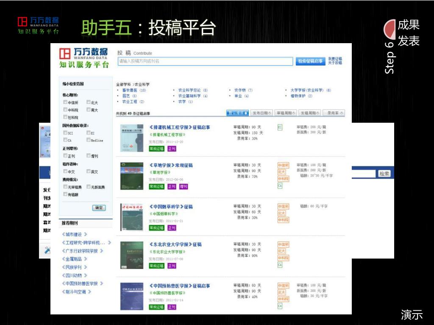Click the purple 正刊 tag under 东北农业大学学报
Viewport: 434px width, 325px height.
[x=172, y=266]
